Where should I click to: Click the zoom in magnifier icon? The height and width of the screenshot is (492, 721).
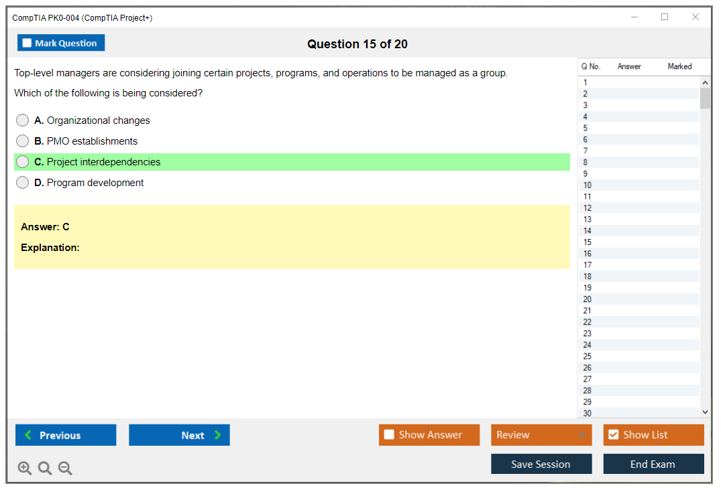pyautogui.click(x=25, y=469)
